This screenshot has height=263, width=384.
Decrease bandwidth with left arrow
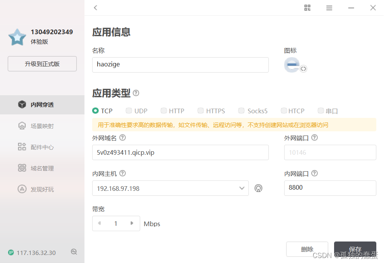click(x=99, y=223)
